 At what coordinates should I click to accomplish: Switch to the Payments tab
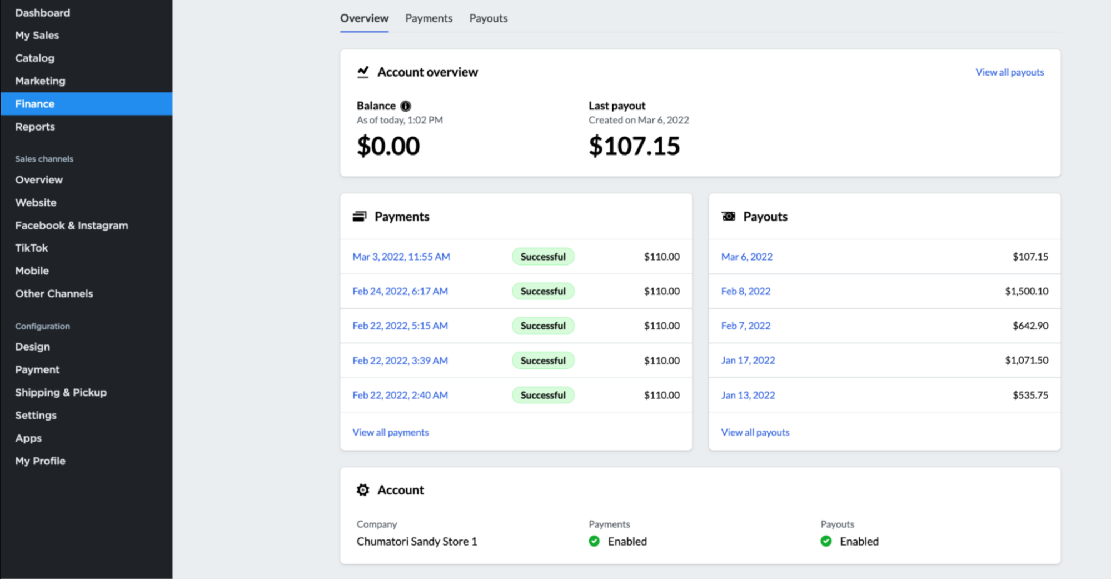tap(429, 18)
